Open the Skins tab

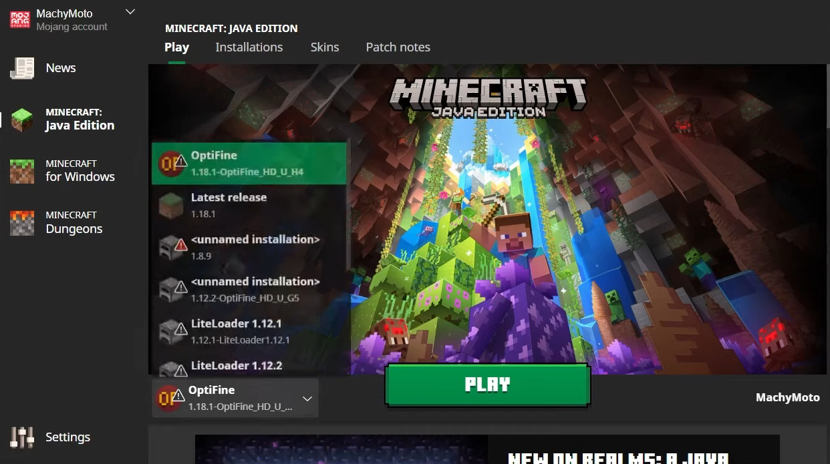coord(325,47)
